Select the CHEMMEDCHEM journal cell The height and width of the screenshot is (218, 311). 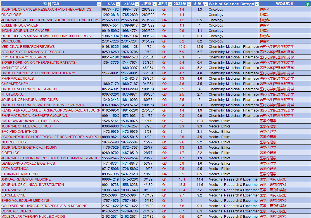pos(51,84)
